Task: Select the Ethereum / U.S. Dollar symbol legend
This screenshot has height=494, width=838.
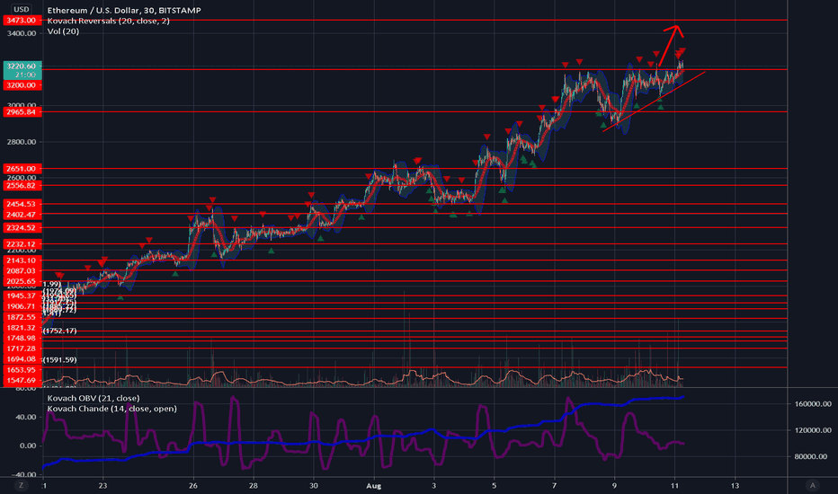Action: point(124,10)
